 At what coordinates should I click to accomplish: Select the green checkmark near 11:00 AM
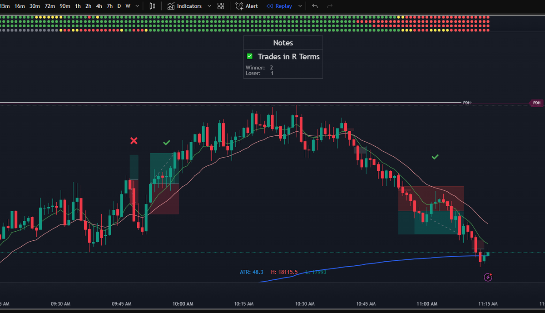(435, 157)
